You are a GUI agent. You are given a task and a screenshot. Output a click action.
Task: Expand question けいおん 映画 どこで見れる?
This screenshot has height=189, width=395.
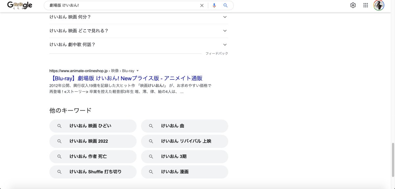point(139,31)
